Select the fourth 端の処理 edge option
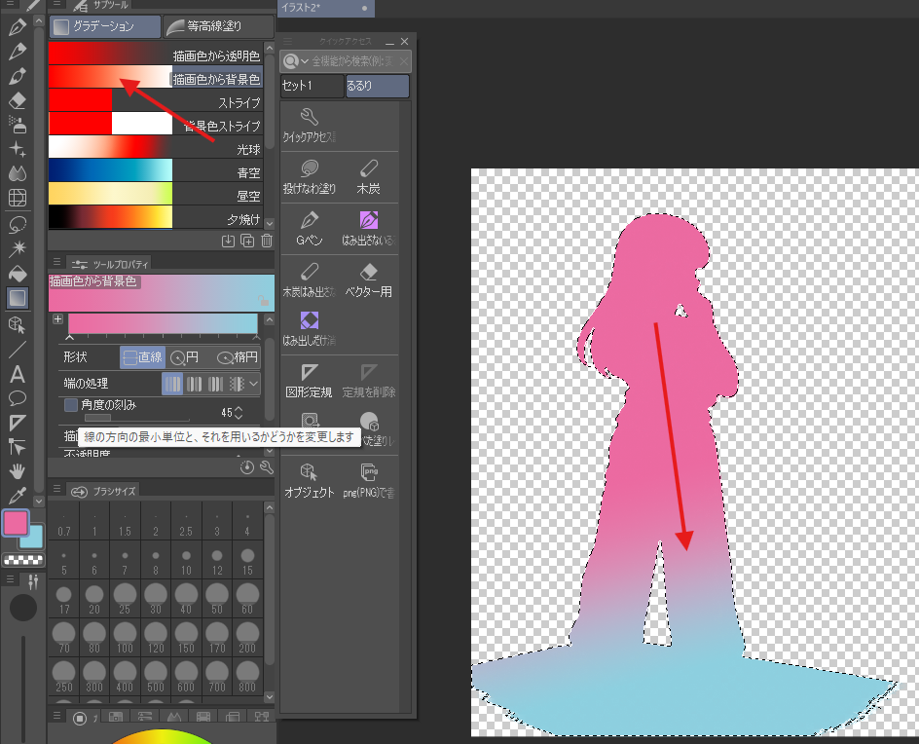919x744 pixels. point(237,384)
